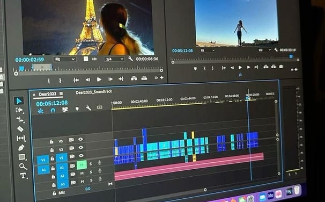Unmute the A1 track green M button
325x202 pixels.
[x=82, y=165]
